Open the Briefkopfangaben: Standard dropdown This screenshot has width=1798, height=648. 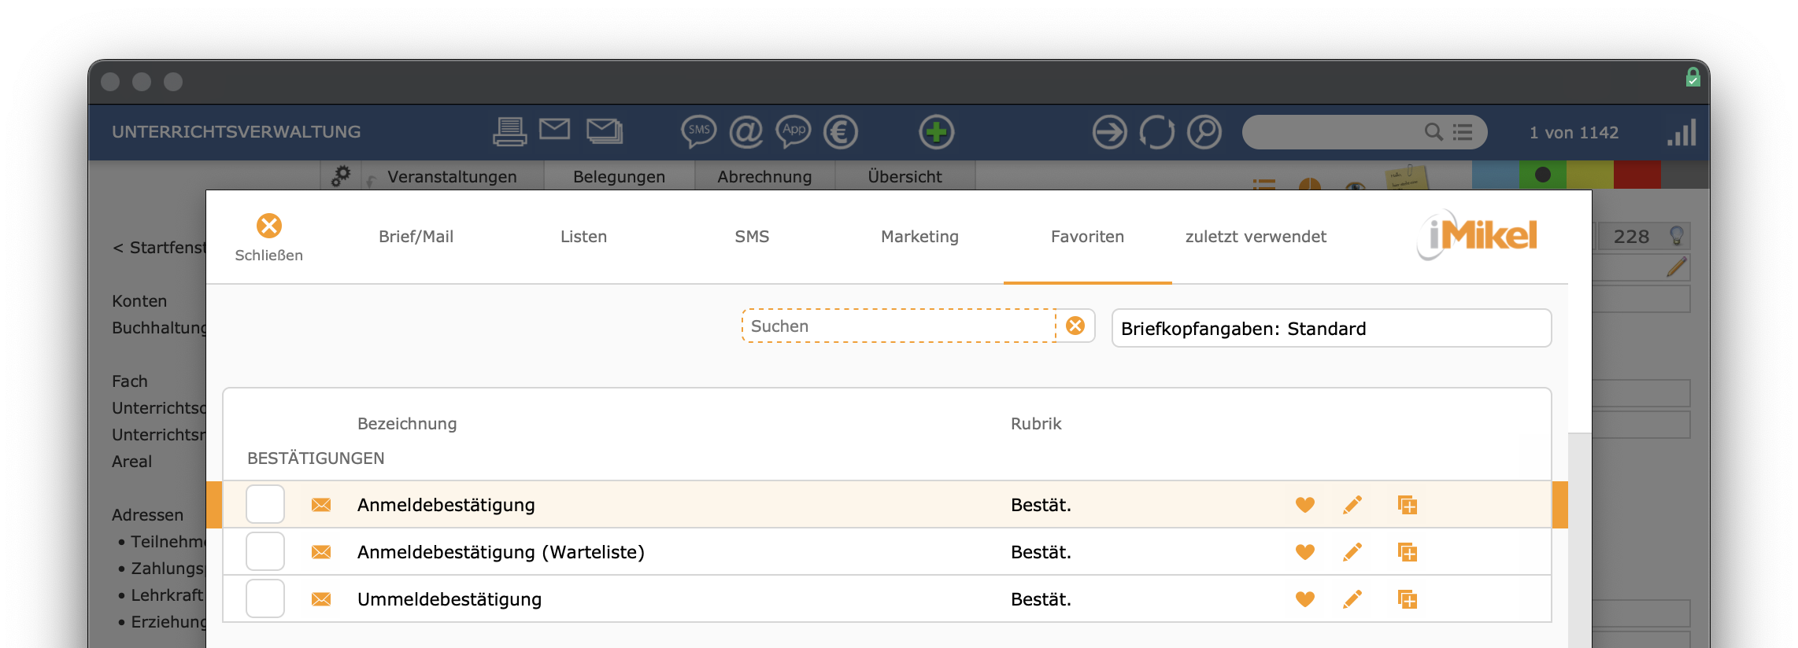click(1331, 328)
